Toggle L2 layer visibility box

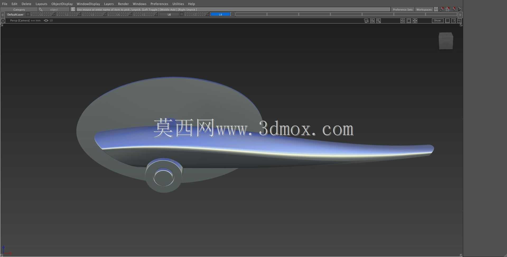pos(79,14)
